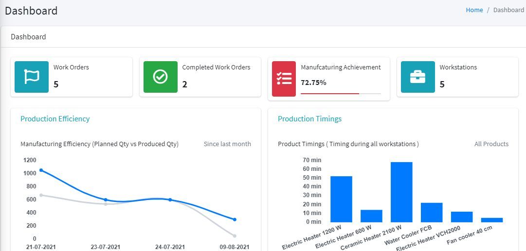
Task: Open the Since last month filter
Action: [x=227, y=144]
